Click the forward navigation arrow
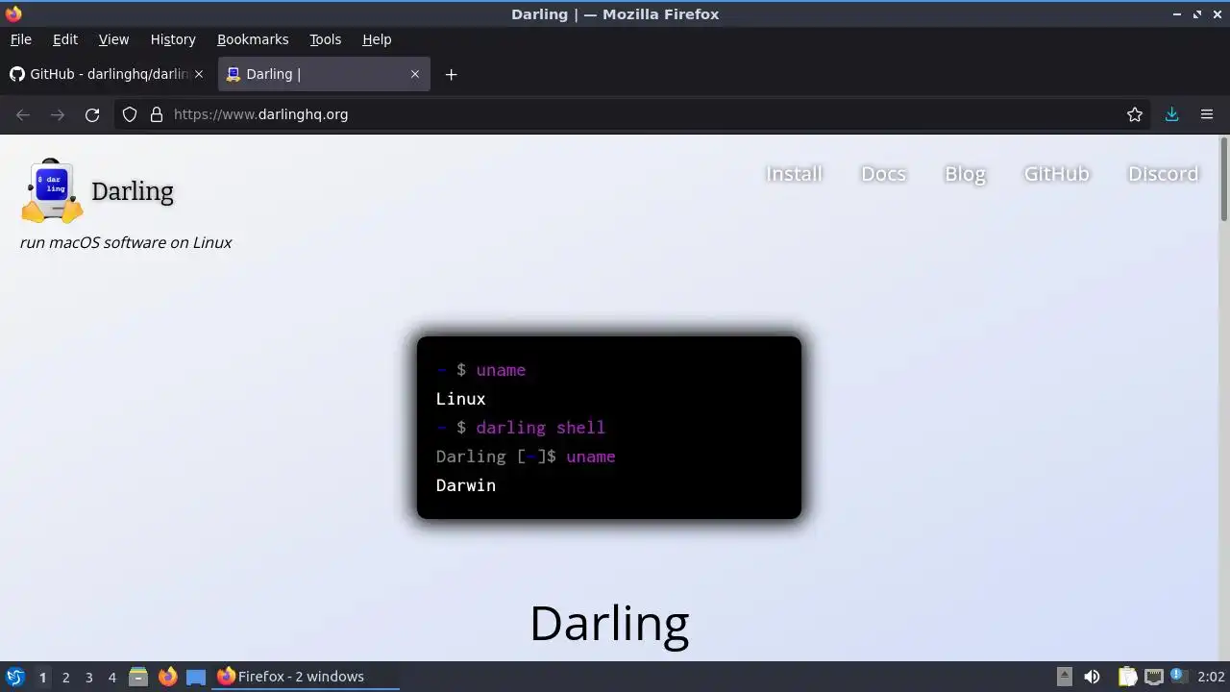1230x692 pixels. click(x=58, y=114)
